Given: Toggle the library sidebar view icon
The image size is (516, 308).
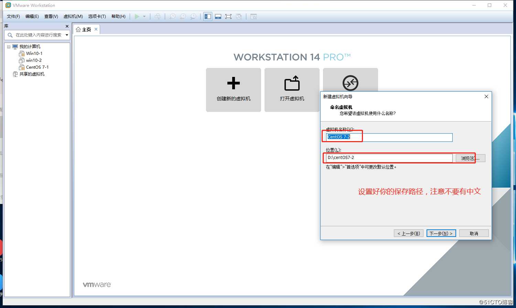Looking at the screenshot, I should tap(208, 16).
